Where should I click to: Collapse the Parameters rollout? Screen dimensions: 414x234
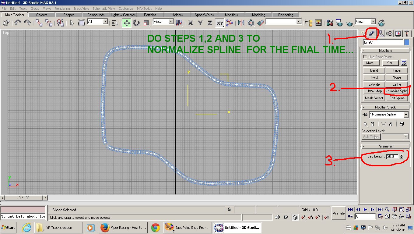[x=385, y=146]
